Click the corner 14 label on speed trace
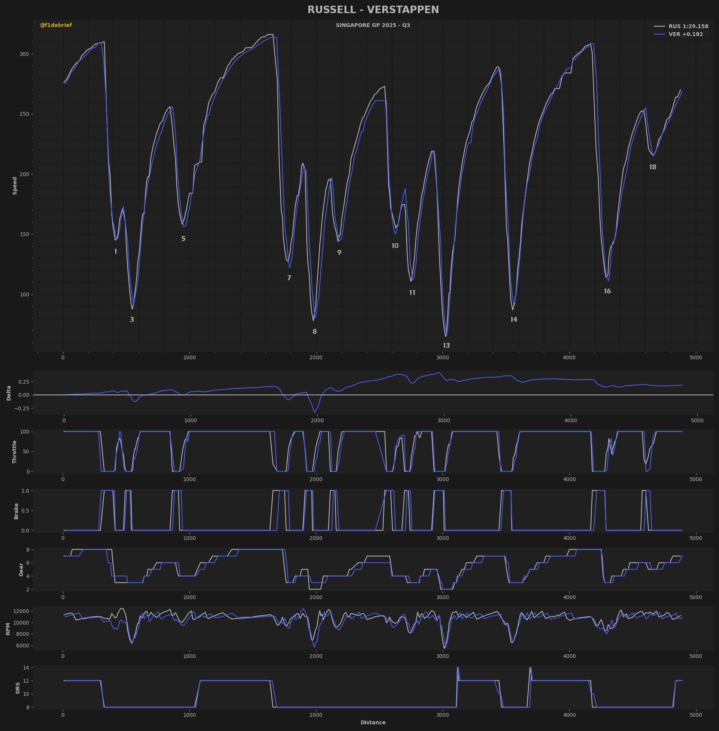 (x=514, y=320)
